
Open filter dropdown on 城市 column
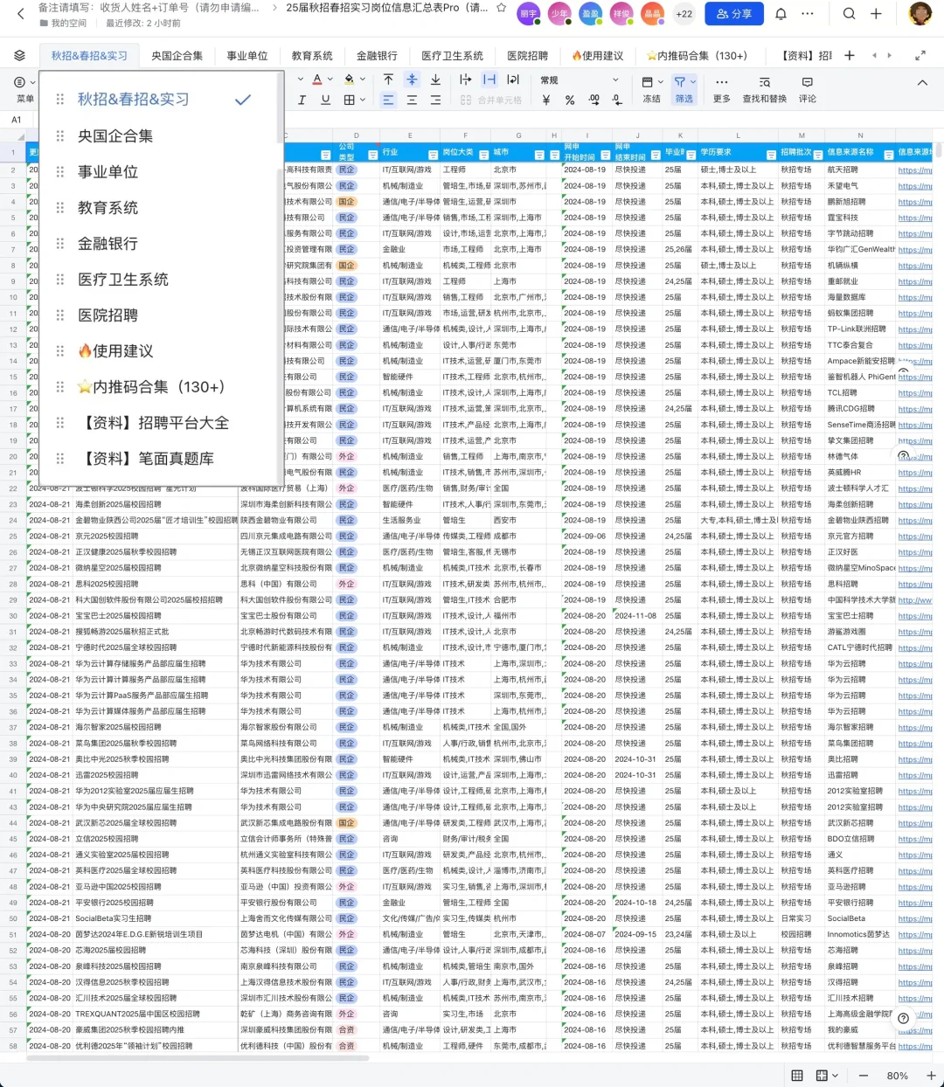540,154
